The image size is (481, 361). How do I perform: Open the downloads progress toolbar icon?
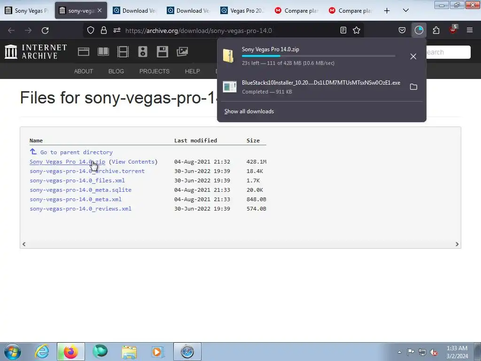(x=419, y=30)
